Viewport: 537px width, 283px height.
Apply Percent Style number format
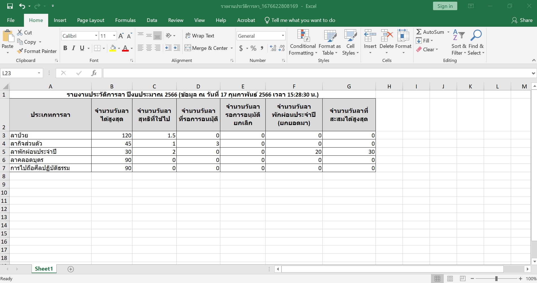(x=253, y=48)
